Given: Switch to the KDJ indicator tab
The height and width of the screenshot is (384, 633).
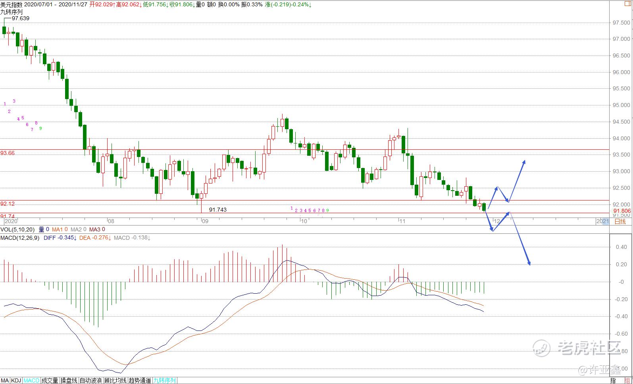Looking at the screenshot, I should coord(16,380).
